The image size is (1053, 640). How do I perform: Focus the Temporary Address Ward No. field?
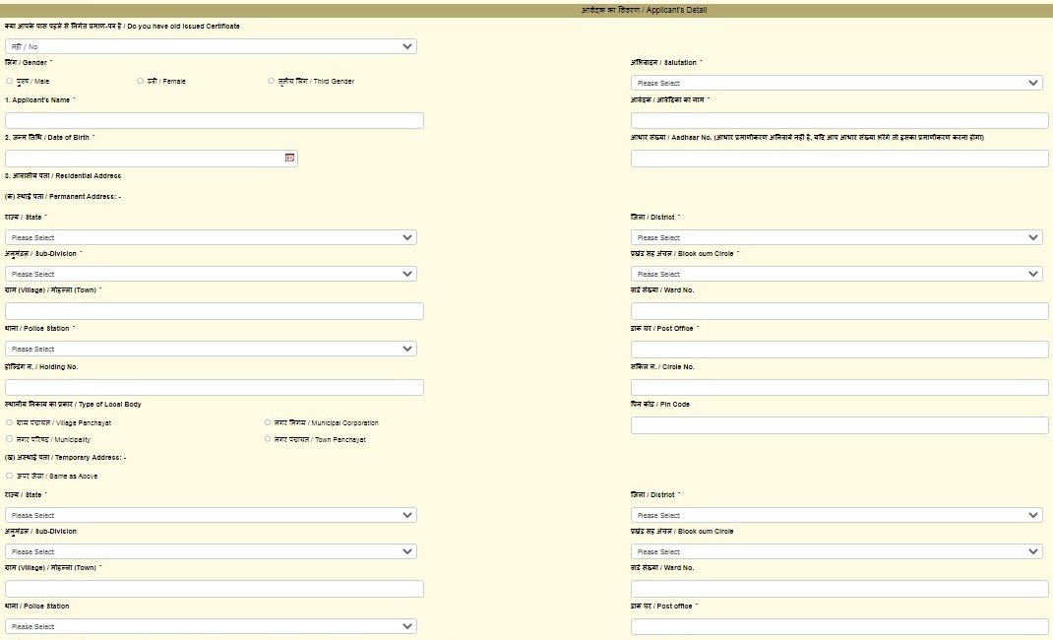(x=839, y=589)
